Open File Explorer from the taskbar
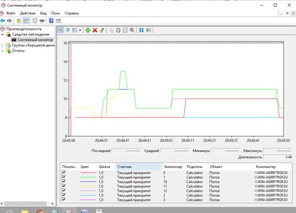This screenshot has width=296, height=213. pos(25,211)
